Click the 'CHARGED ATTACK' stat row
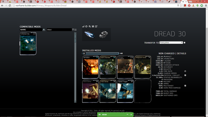 pyautogui.click(x=167, y=65)
